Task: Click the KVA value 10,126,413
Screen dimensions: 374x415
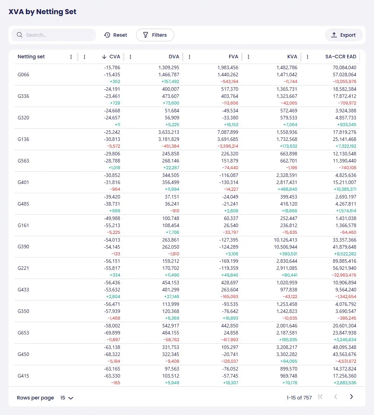Action: (286, 240)
